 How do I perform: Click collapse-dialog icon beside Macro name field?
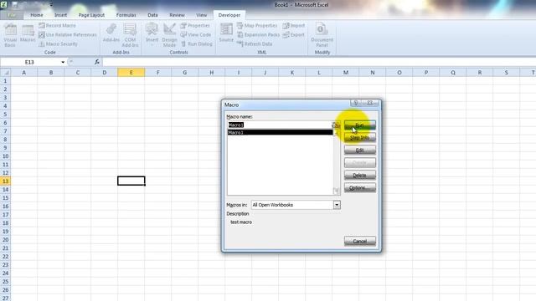[337, 125]
